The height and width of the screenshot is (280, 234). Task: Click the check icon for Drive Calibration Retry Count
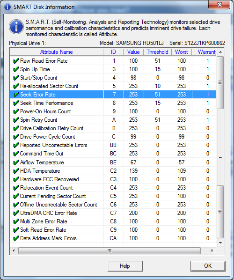click(16, 128)
